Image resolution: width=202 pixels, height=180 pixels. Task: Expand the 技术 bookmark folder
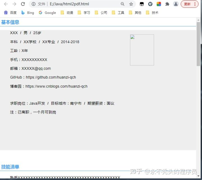(x=152, y=13)
